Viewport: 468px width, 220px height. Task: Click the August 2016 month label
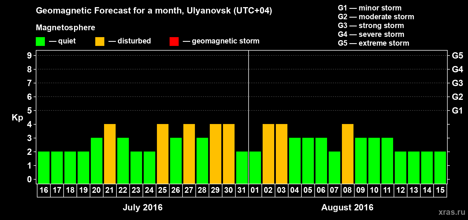pos(347,207)
